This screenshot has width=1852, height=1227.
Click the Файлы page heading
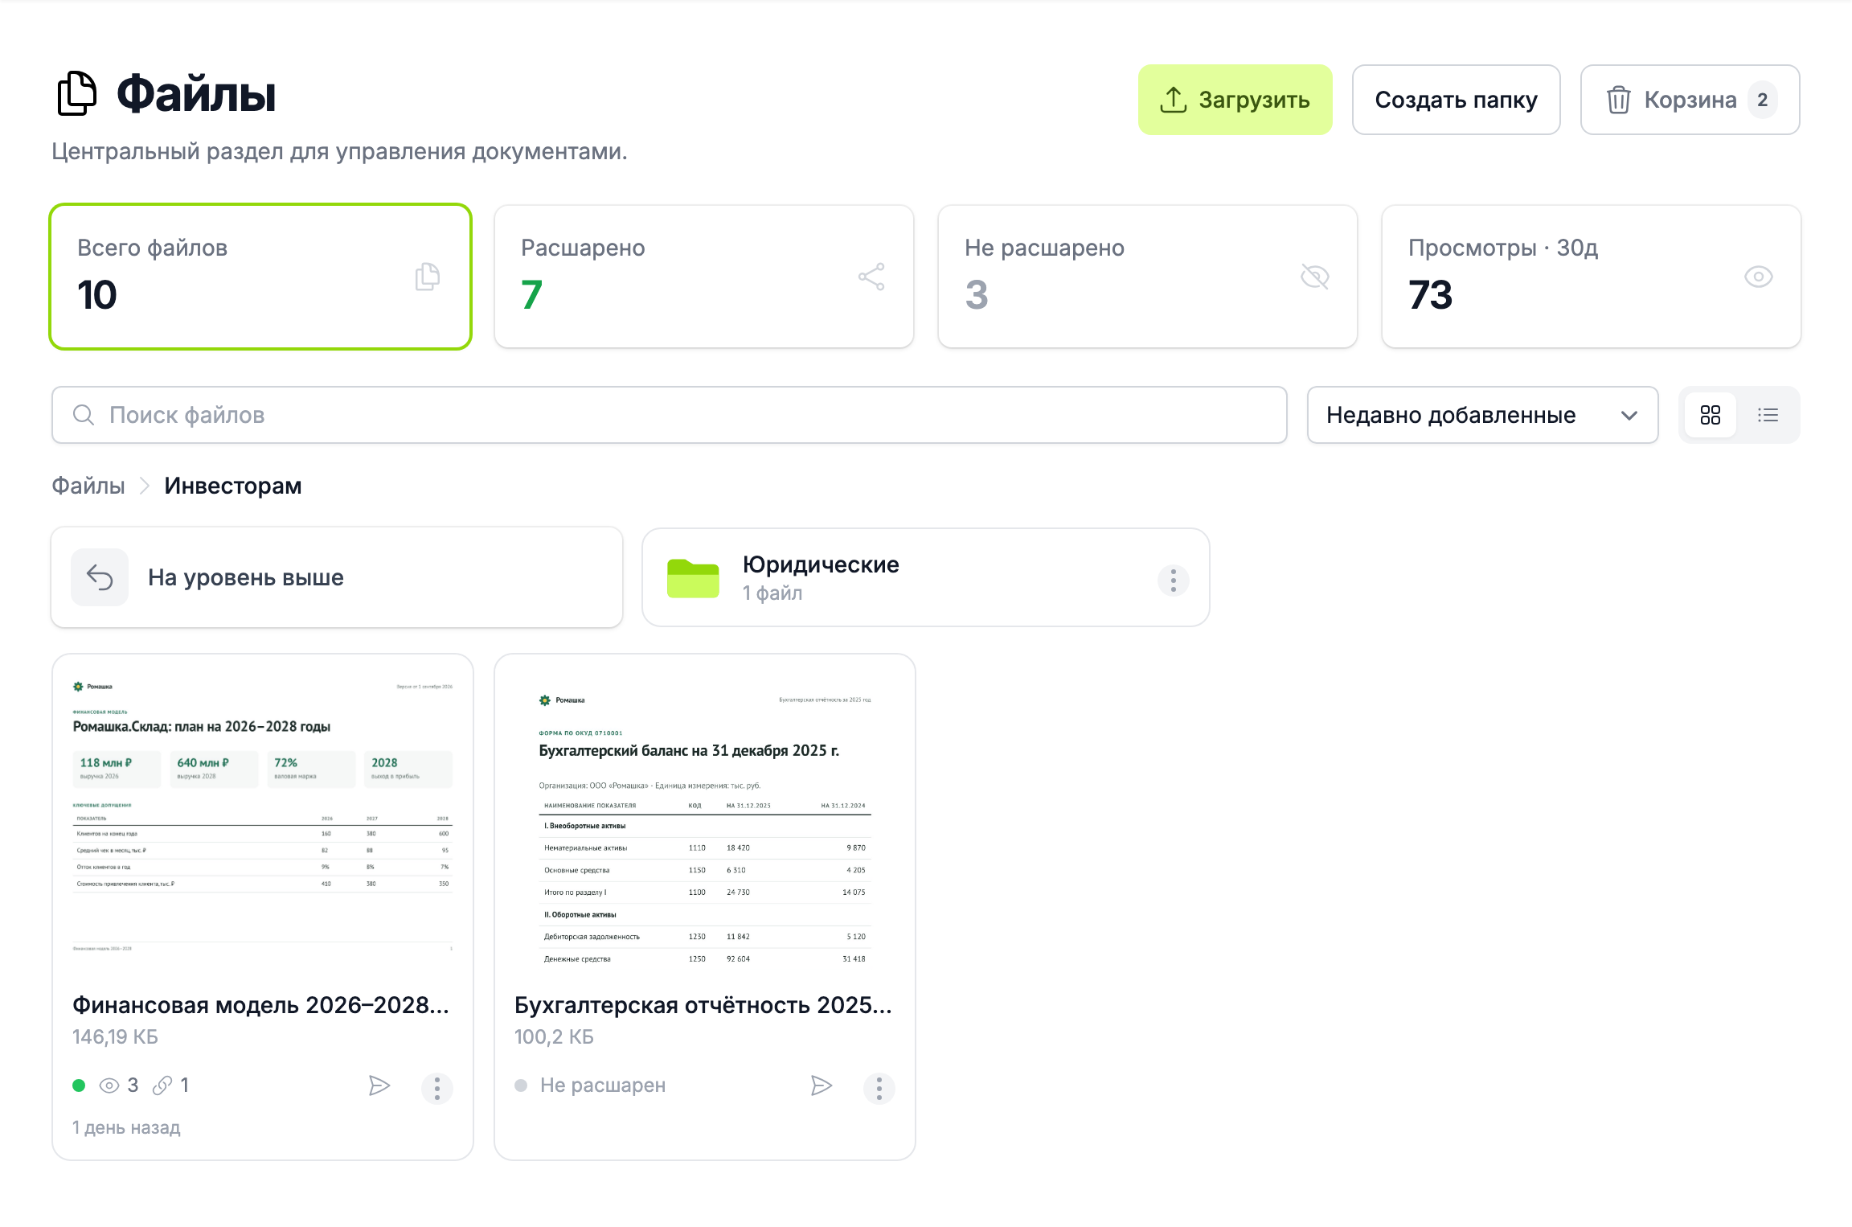coord(196,93)
